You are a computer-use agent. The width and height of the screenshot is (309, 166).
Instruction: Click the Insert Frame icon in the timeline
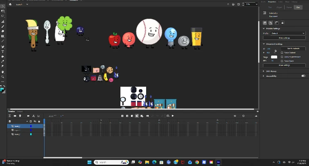pyautogui.click(x=132, y=116)
